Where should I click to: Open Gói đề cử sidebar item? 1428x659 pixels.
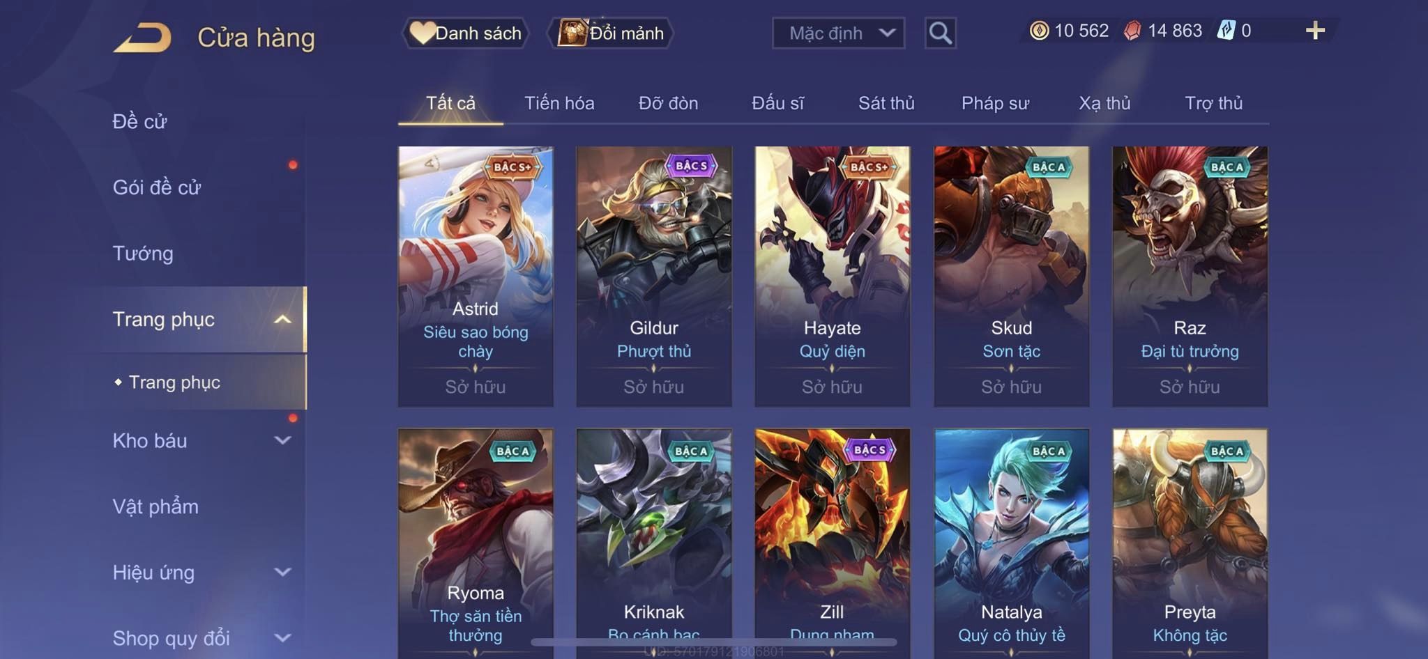pos(157,187)
